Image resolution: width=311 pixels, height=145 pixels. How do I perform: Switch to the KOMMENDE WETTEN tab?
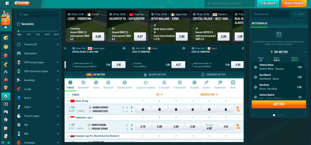[x=213, y=74]
